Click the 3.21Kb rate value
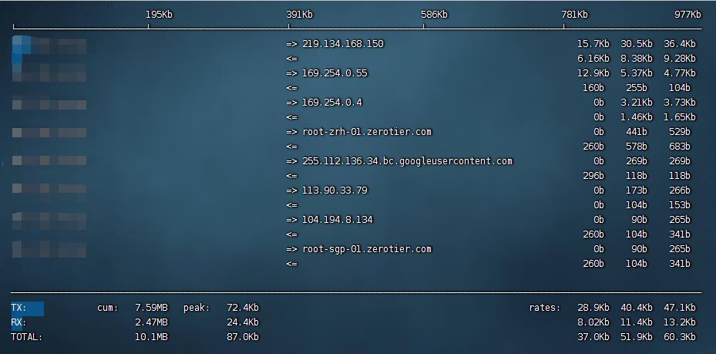This screenshot has width=716, height=354. coord(637,103)
